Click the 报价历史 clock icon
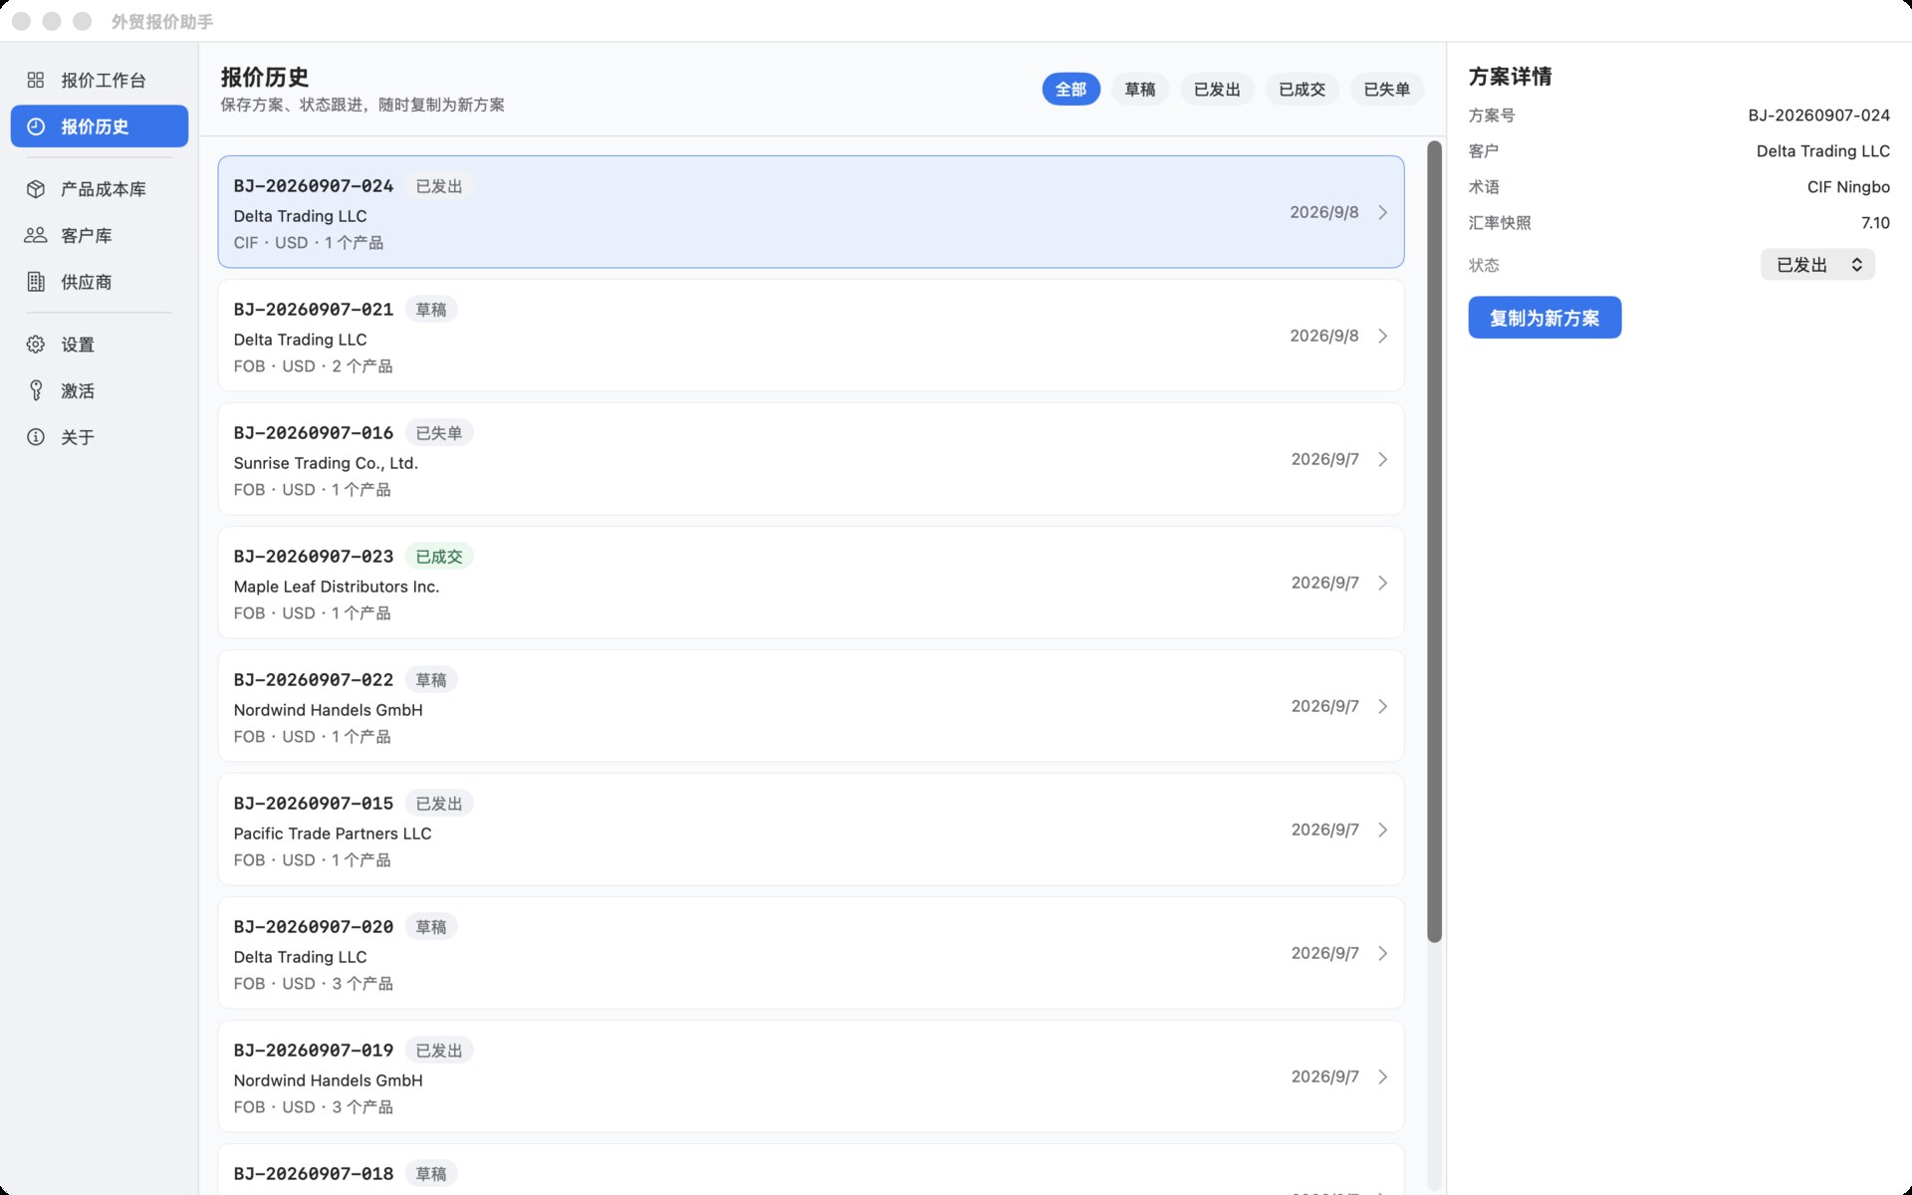1912x1195 pixels. 36,126
